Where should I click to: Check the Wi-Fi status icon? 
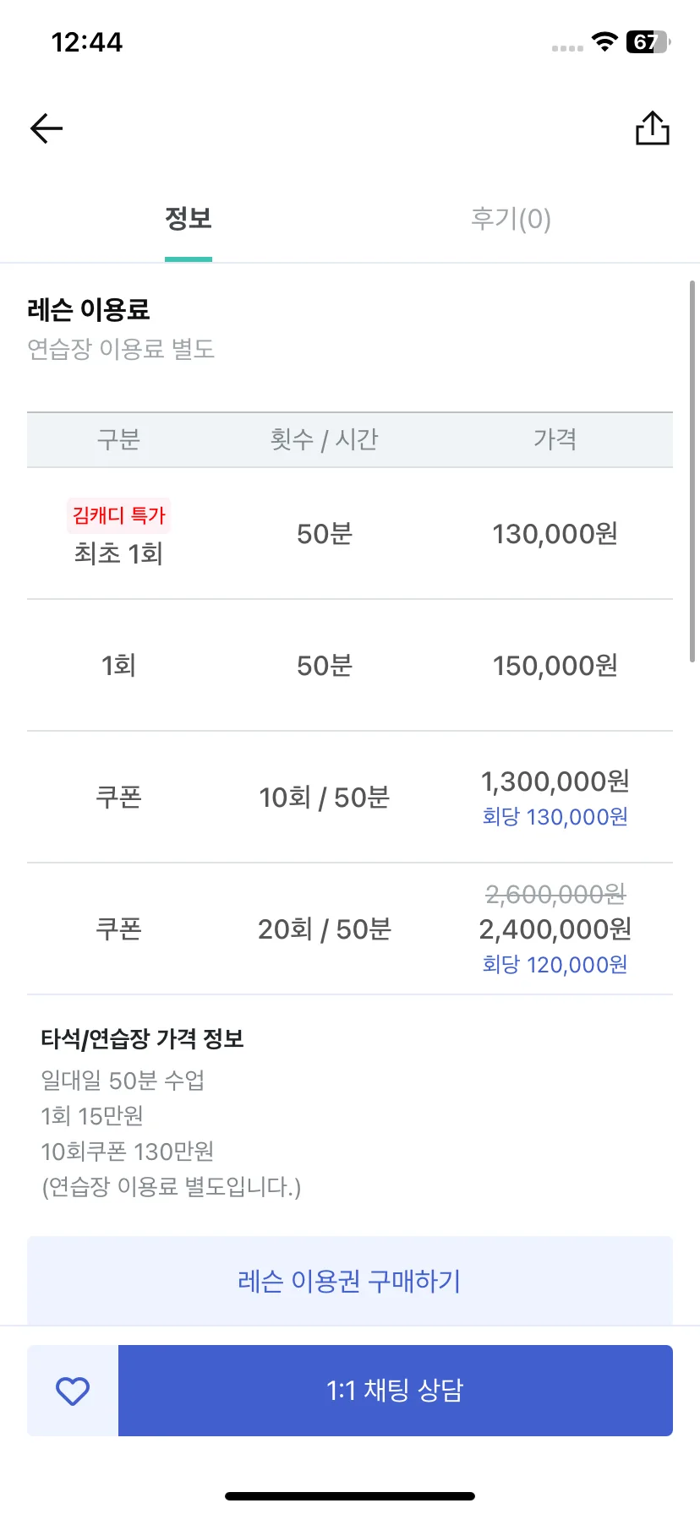tap(604, 41)
